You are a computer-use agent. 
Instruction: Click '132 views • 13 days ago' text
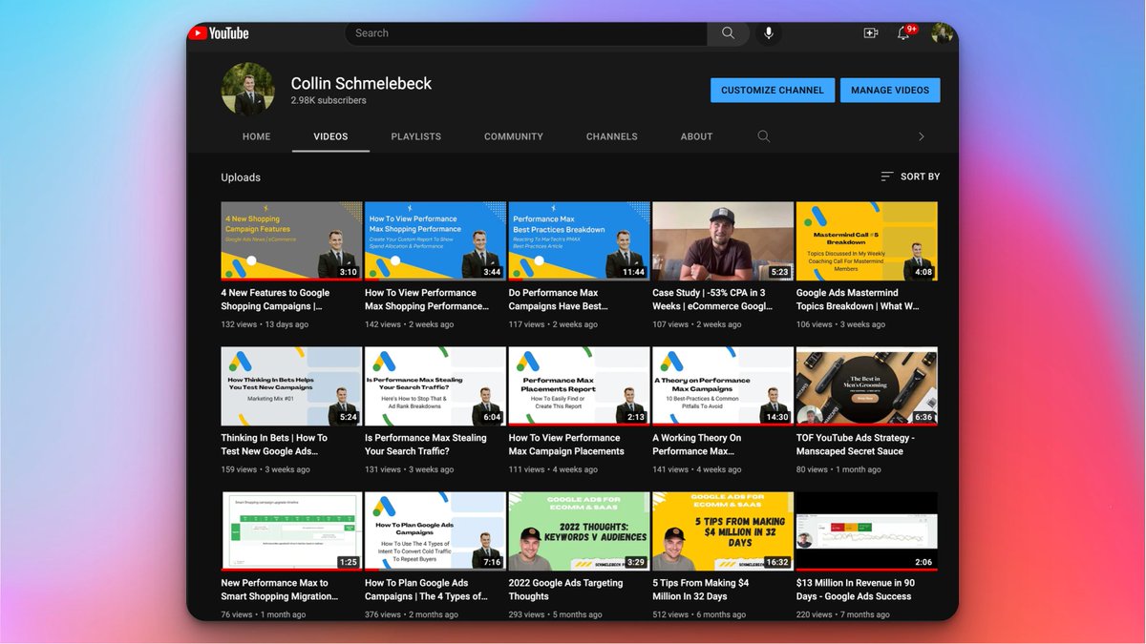tap(265, 324)
